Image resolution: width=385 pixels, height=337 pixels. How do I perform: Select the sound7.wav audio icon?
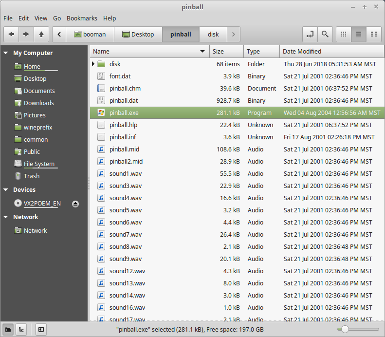[x=101, y=234]
